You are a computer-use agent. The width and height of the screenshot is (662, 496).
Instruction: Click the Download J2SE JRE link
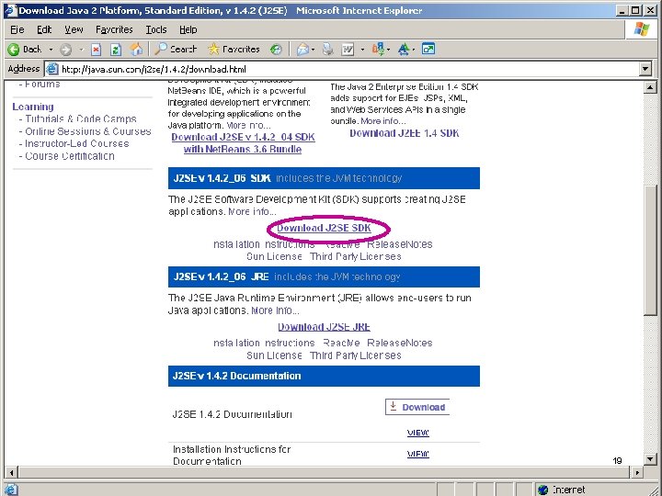click(324, 327)
